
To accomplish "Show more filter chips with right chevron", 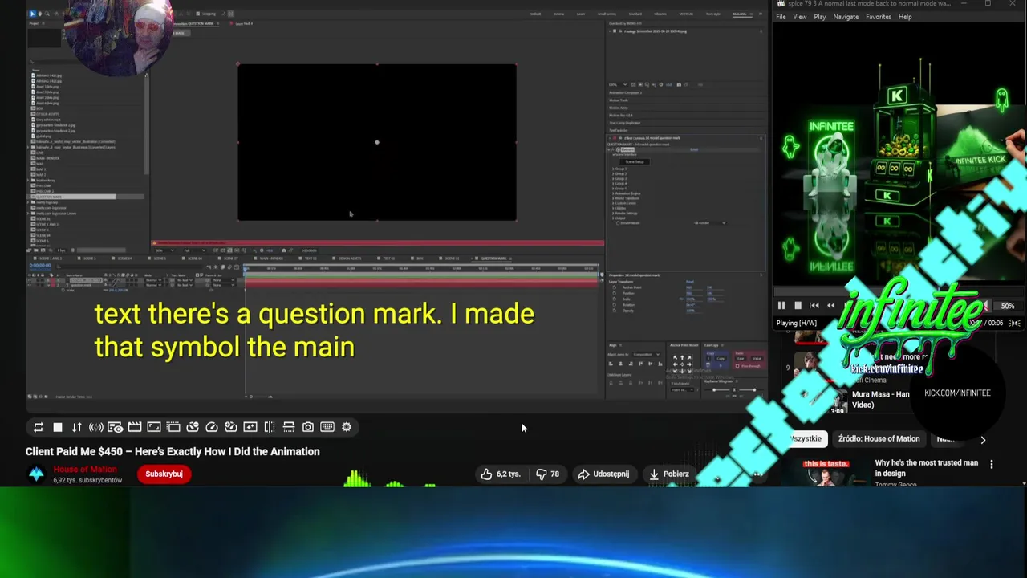I will (983, 440).
